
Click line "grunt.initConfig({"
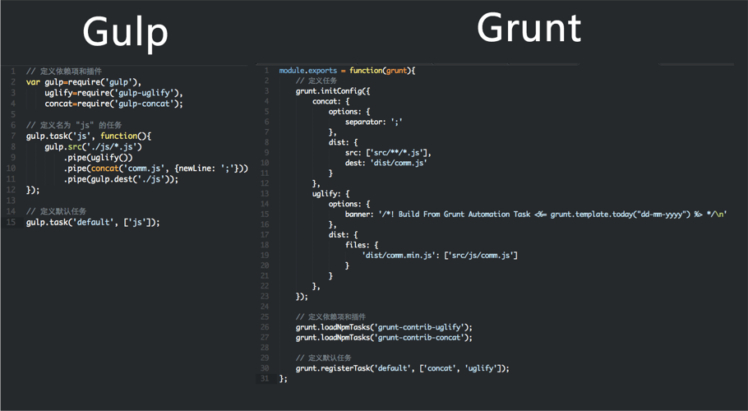tap(333, 91)
